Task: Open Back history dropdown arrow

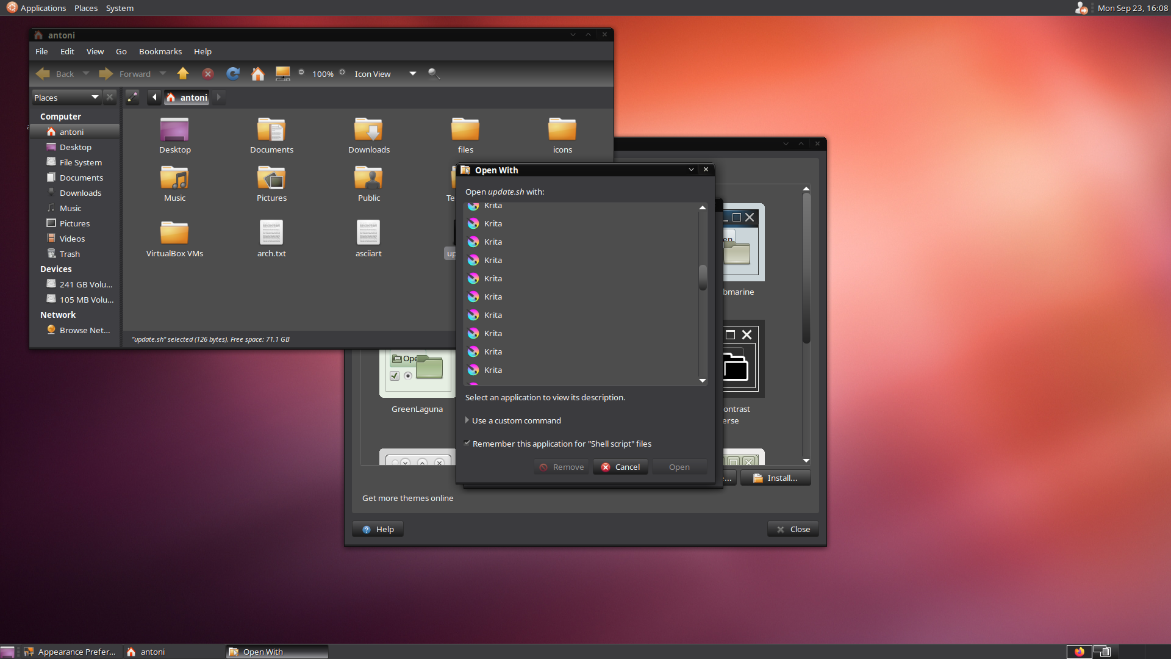Action: coord(86,74)
